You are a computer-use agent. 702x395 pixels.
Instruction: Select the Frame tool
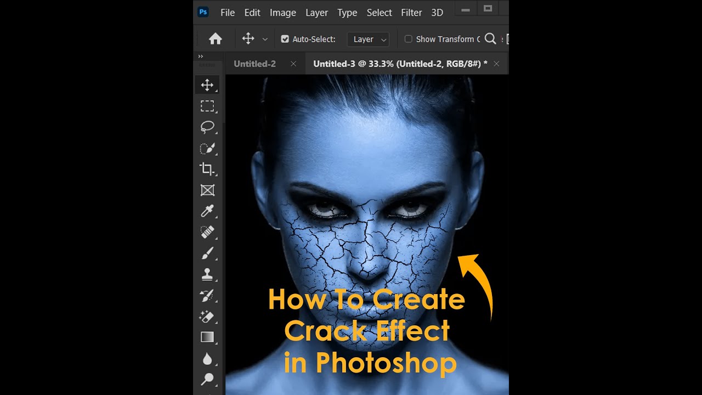tap(207, 190)
